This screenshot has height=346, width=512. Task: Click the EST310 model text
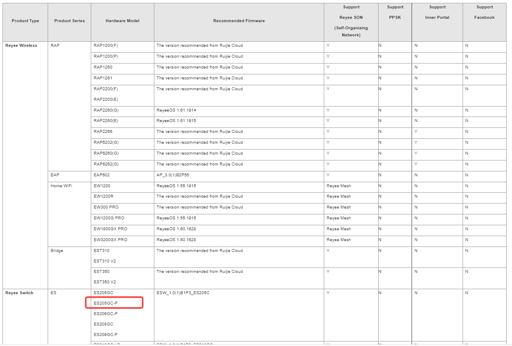coord(102,251)
